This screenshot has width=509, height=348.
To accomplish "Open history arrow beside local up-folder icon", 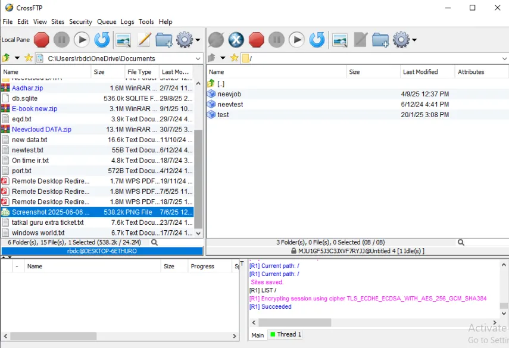I will point(17,58).
